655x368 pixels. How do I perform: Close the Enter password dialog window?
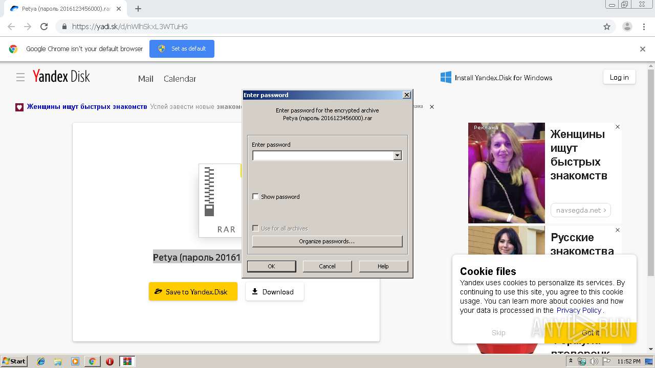coord(407,95)
